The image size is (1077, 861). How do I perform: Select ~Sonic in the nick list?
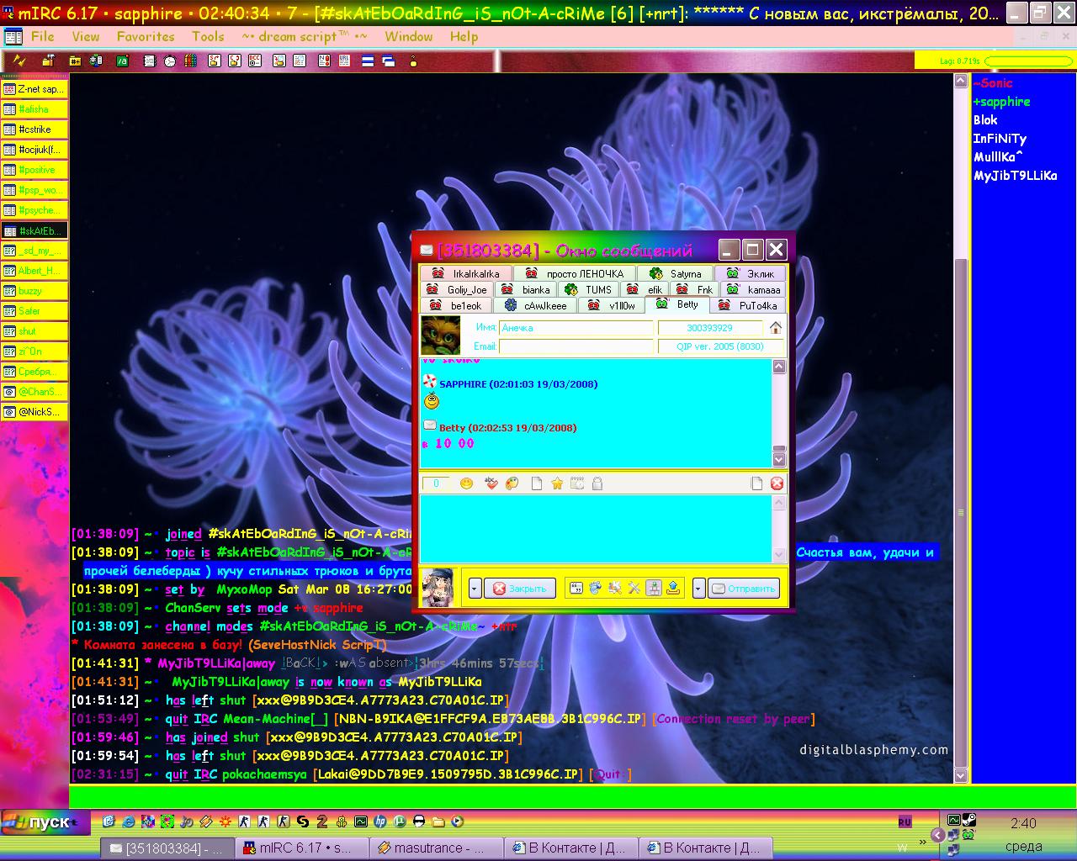click(x=993, y=83)
